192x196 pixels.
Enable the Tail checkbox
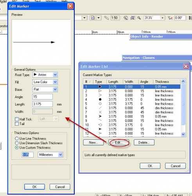(17, 124)
